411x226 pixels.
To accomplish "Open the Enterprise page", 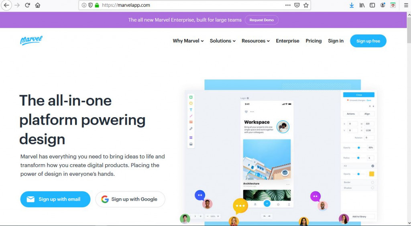I will (x=287, y=41).
